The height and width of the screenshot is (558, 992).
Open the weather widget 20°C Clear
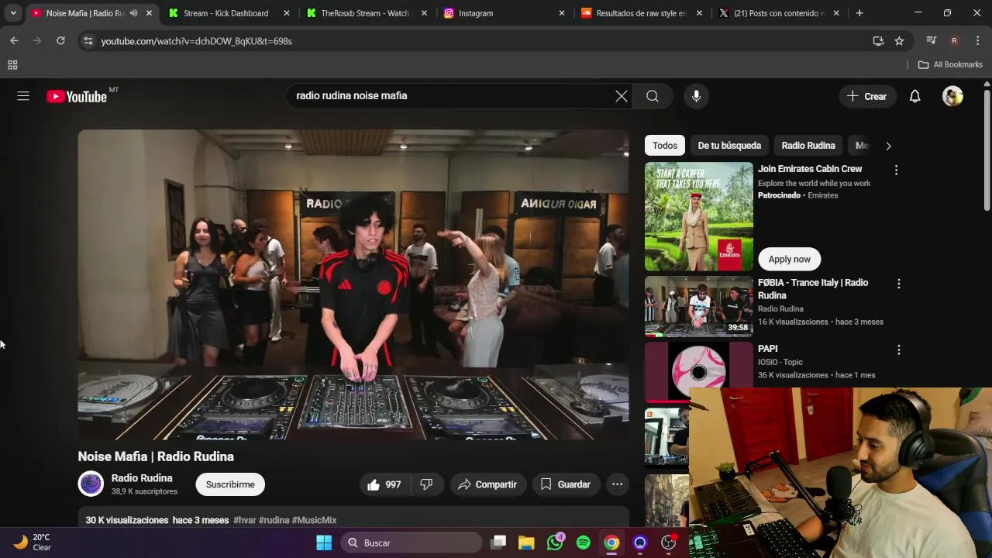33,542
